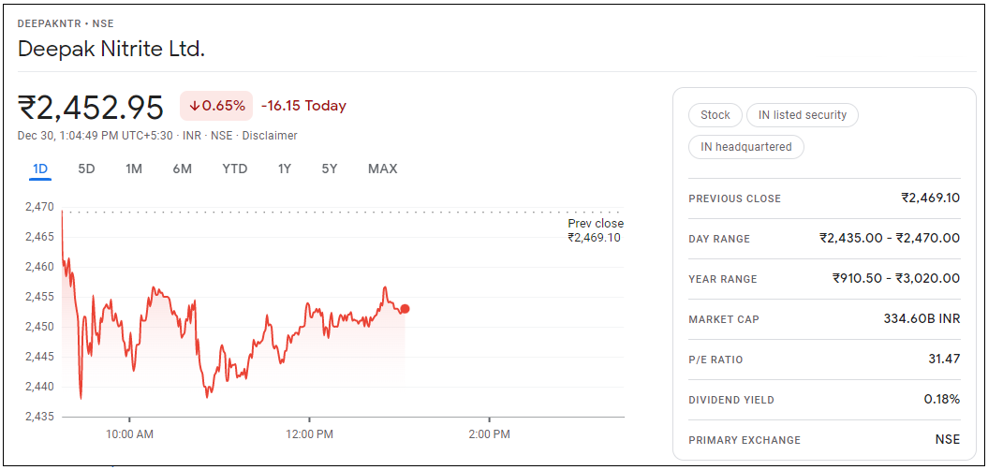Open the 1M chart range
The height and width of the screenshot is (470, 988).
tap(134, 169)
